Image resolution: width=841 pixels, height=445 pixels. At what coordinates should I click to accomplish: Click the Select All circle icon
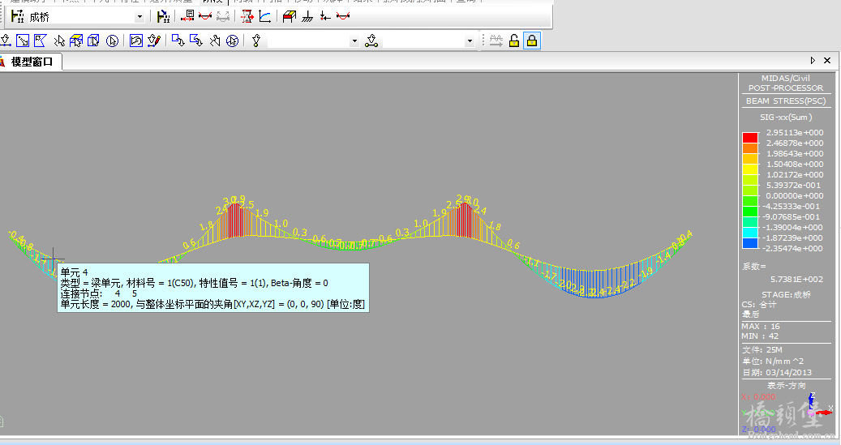point(112,41)
